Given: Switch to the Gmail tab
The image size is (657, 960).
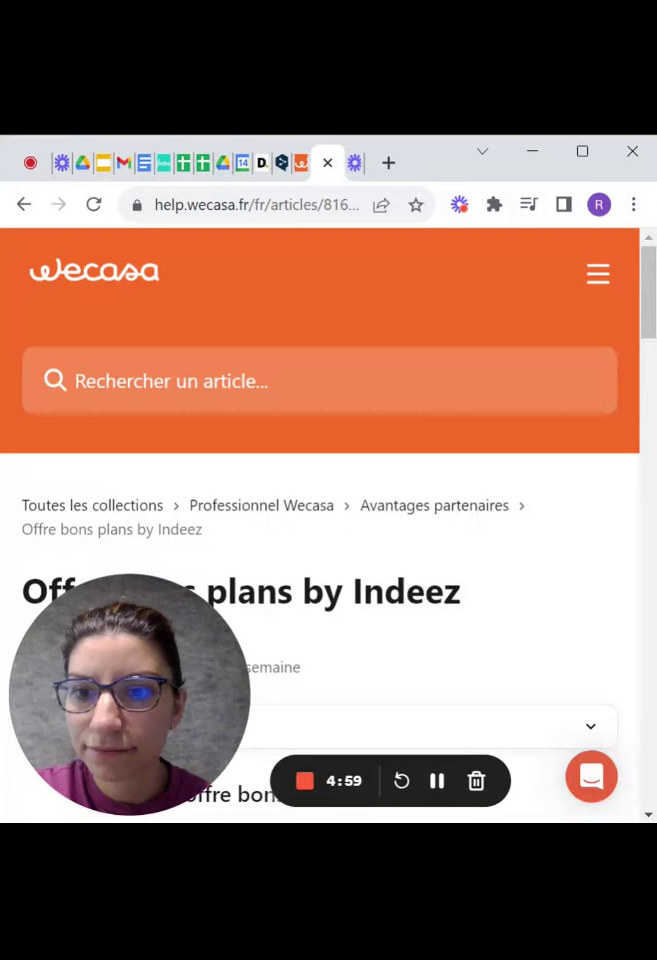Looking at the screenshot, I should [x=124, y=163].
